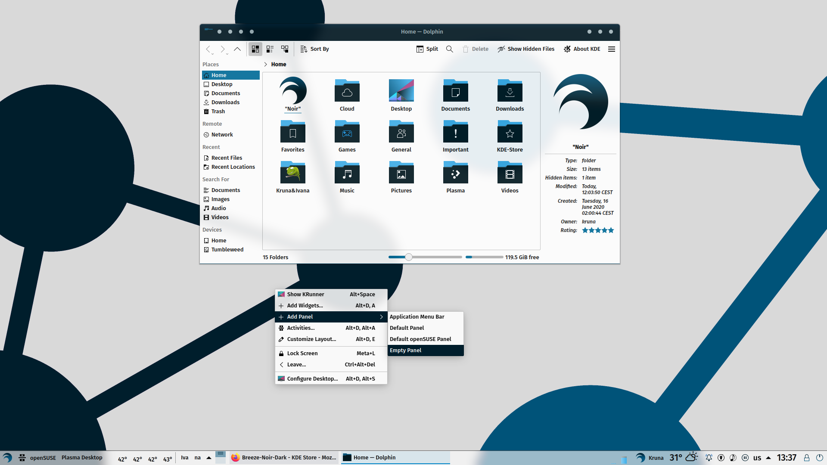Open Downloads in the Places sidebar
The height and width of the screenshot is (465, 827).
(230, 102)
